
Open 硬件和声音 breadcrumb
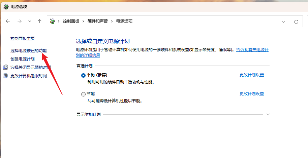[98, 21]
